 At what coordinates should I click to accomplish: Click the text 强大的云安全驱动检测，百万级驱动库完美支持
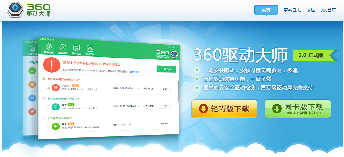[258, 87]
